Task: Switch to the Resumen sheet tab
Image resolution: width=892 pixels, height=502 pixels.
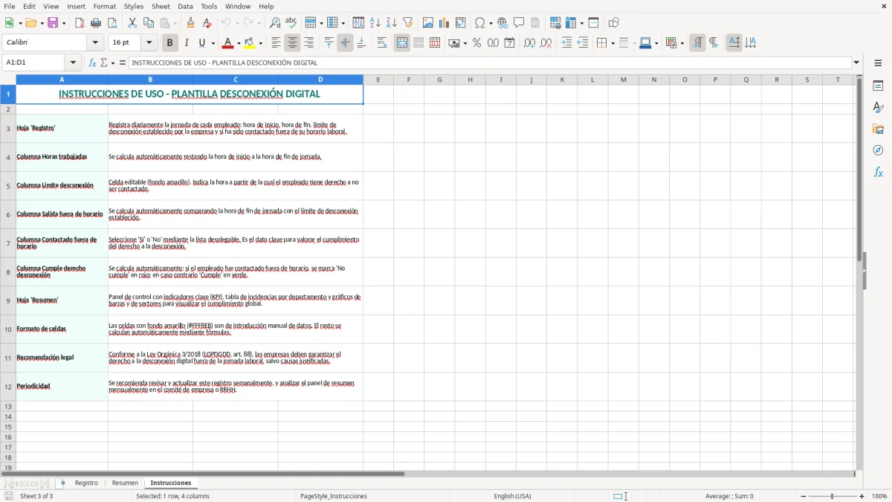Action: [125, 483]
